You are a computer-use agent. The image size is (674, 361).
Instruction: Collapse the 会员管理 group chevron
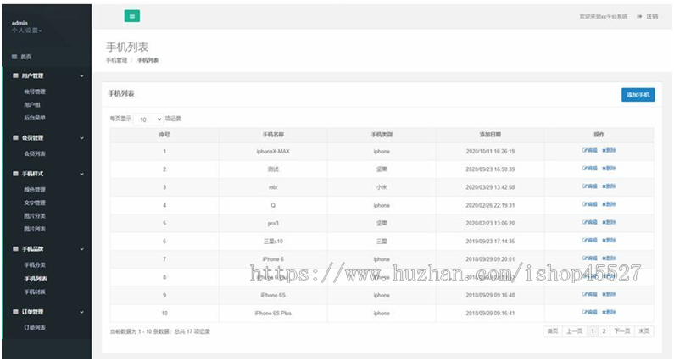[x=81, y=138]
